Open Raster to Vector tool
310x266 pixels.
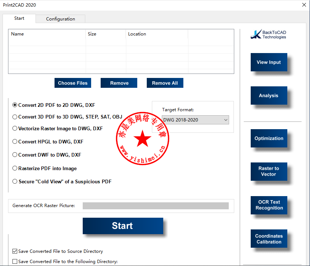pyautogui.click(x=269, y=172)
